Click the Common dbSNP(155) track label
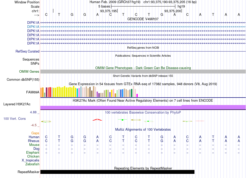 click(23, 80)
